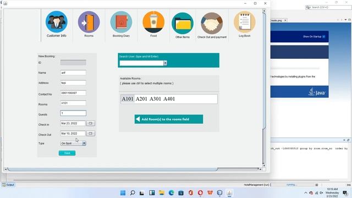The height and width of the screenshot is (198, 352).
Task: Click the horizontal scrollbar of booking window
Action: [x=112, y=169]
